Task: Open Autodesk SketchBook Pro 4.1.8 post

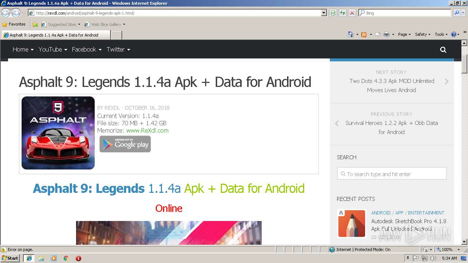Action: tap(409, 225)
